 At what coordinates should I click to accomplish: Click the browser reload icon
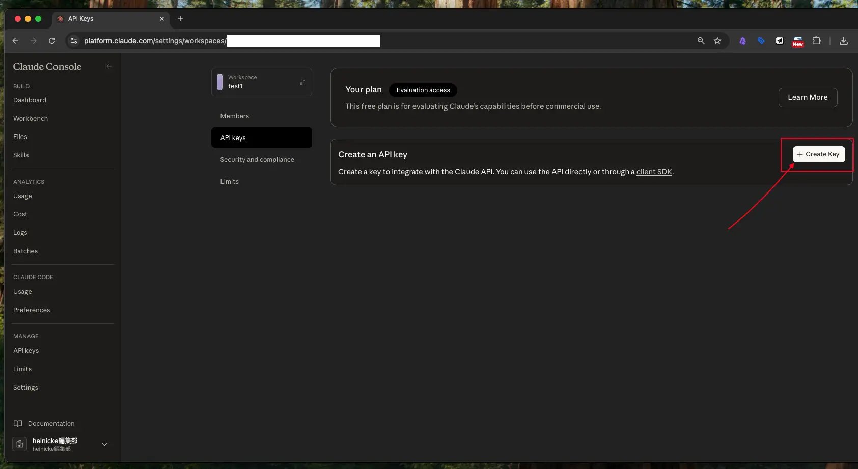[52, 41]
